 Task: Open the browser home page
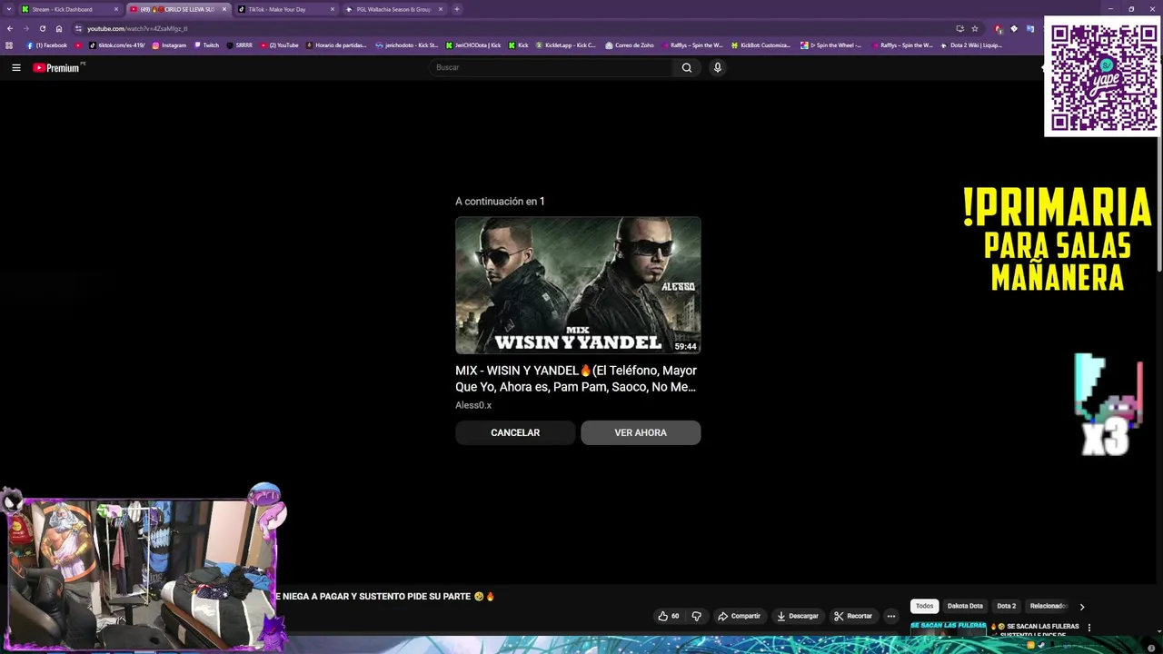(59, 28)
